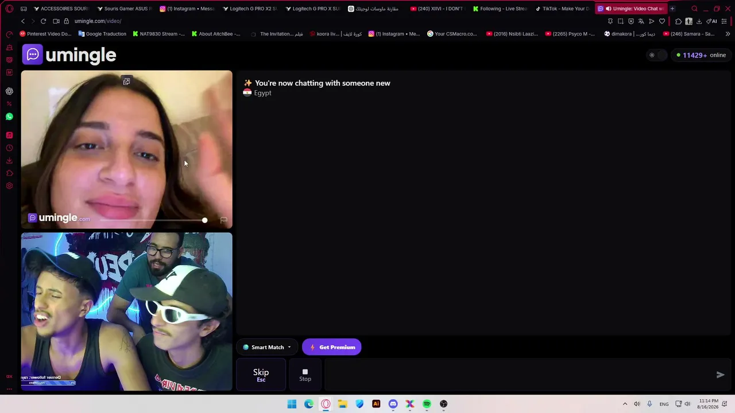Image resolution: width=735 pixels, height=413 pixels.
Task: Take a snapshot with the capture icon
Action: (x=621, y=21)
